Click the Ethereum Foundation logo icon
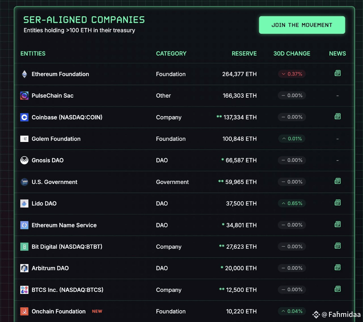 (x=24, y=74)
